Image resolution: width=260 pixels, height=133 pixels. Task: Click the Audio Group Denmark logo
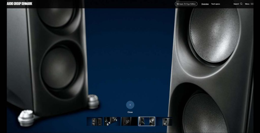tap(20, 4)
